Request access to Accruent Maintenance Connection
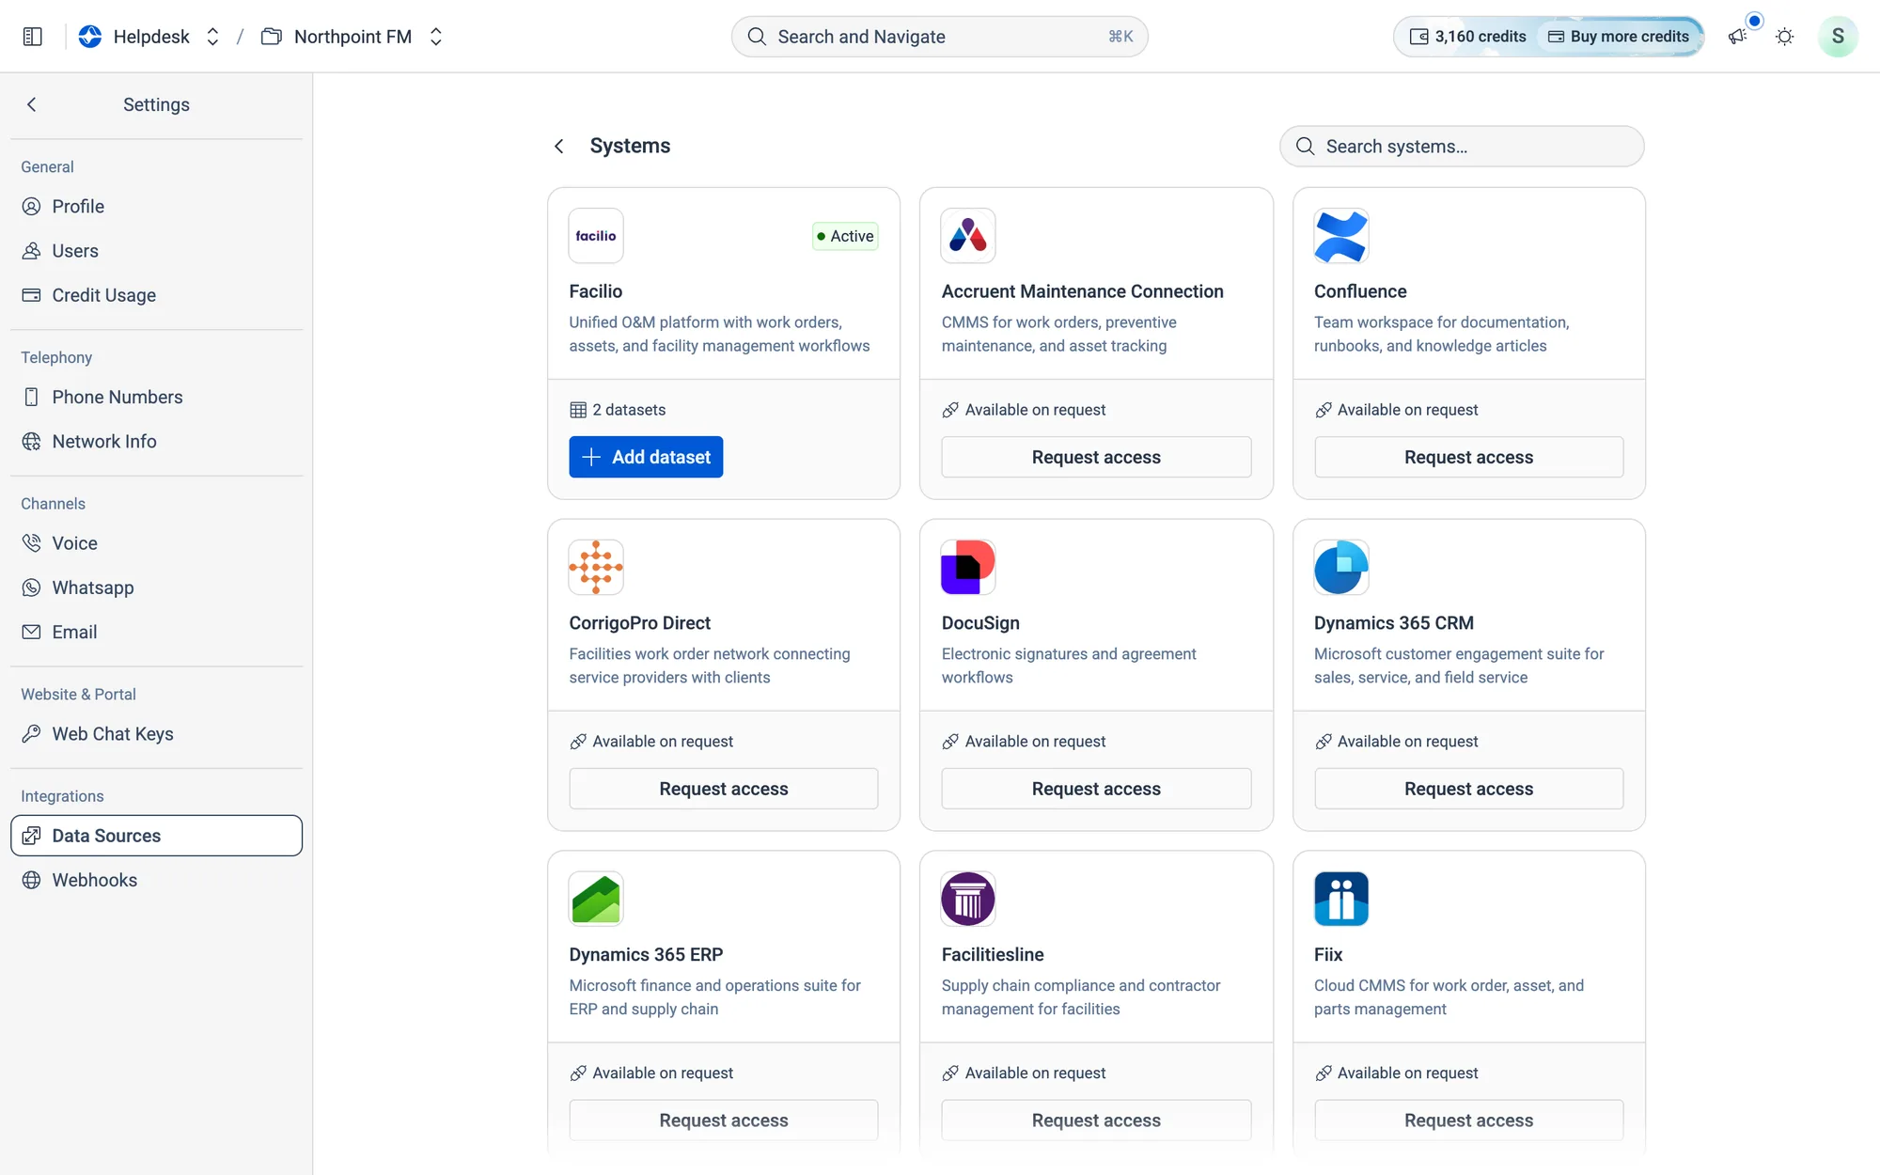Screen dimensions: 1880x1175 [x=1096, y=457]
